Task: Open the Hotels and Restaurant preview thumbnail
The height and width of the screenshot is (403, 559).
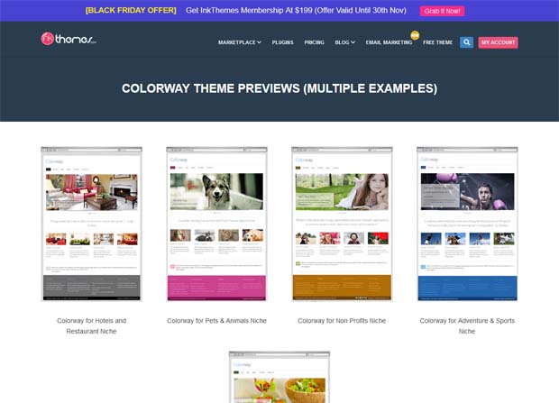Action: pos(92,224)
